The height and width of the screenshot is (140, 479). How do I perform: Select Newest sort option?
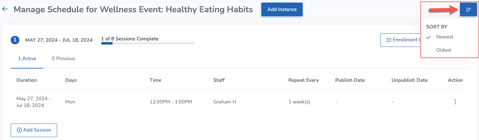[445, 37]
